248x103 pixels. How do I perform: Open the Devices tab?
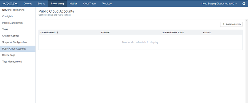(x=28, y=4)
